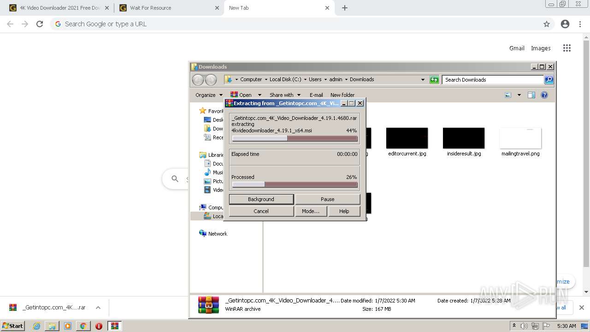Select the New Tab tab
The image size is (590, 332).
[x=279, y=8]
